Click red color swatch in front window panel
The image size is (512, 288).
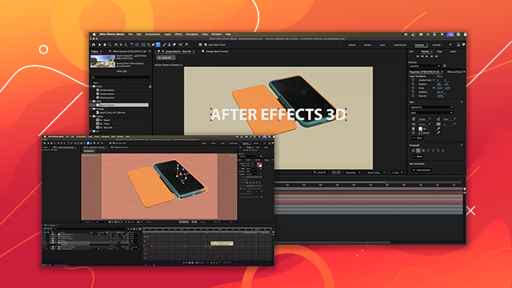(x=259, y=165)
